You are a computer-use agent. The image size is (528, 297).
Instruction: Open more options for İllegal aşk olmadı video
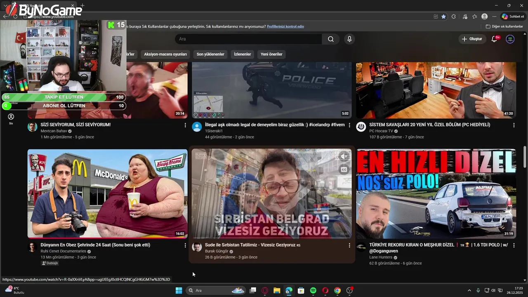pos(349,125)
